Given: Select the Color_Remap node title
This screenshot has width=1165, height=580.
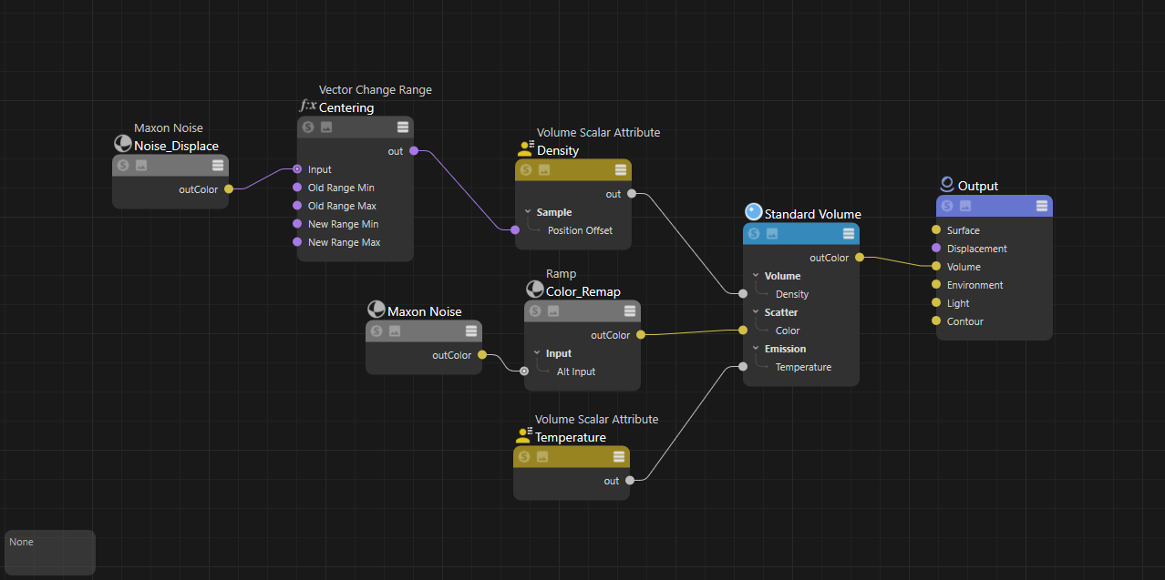Looking at the screenshot, I should click(582, 292).
